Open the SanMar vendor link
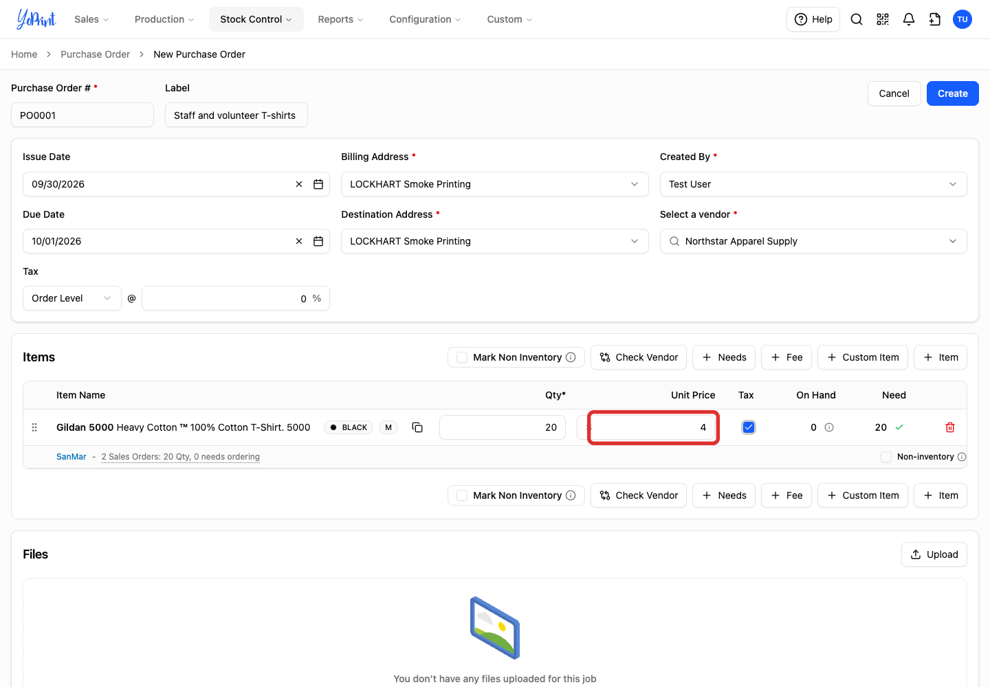Screen dimensions: 990x687 (x=71, y=457)
